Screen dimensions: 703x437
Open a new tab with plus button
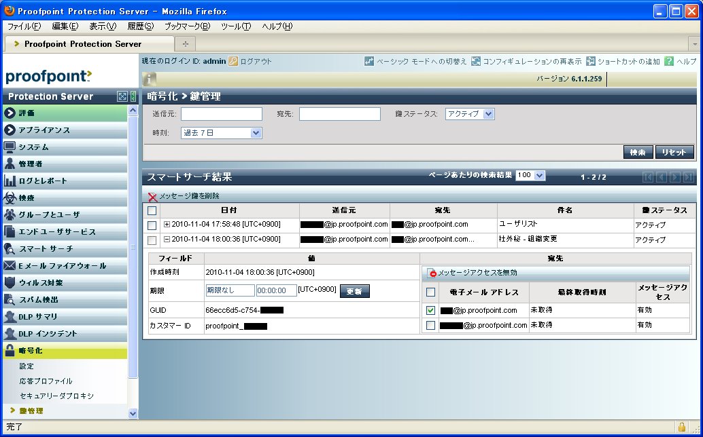pos(185,44)
